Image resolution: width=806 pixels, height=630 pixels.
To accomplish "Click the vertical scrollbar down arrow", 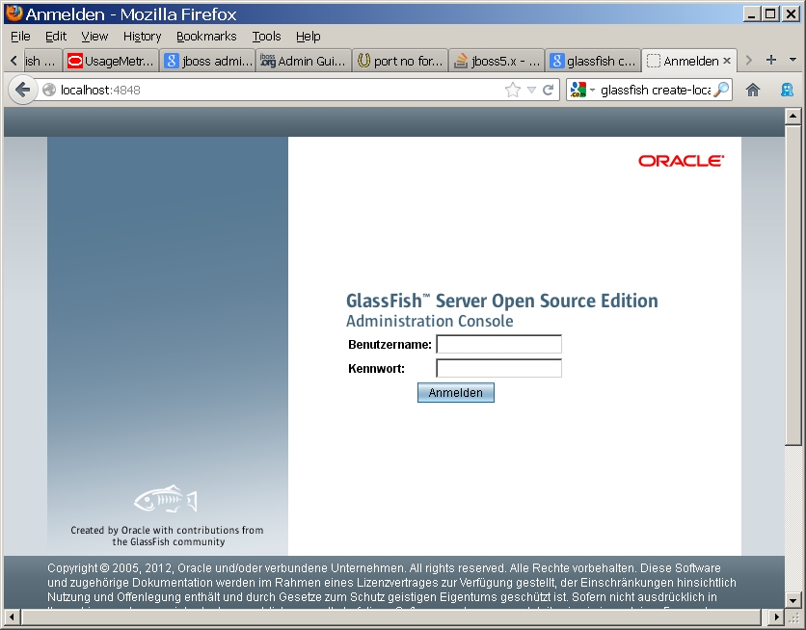I will pos(793,599).
